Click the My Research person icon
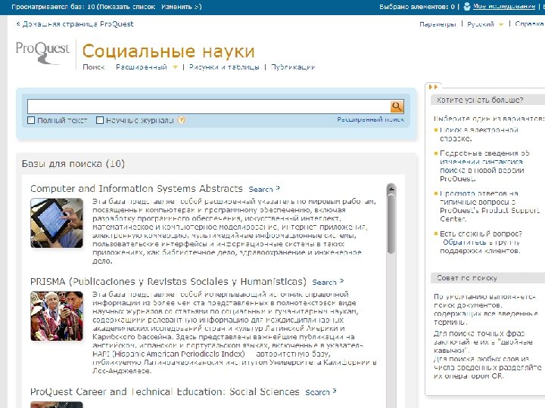 pyautogui.click(x=467, y=7)
